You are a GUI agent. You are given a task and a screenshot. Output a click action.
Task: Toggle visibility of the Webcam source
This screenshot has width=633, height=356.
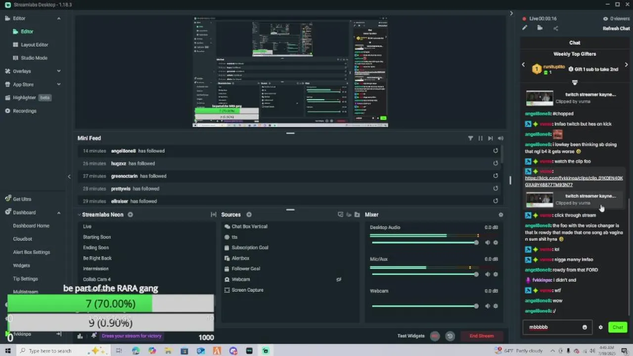pos(339,279)
